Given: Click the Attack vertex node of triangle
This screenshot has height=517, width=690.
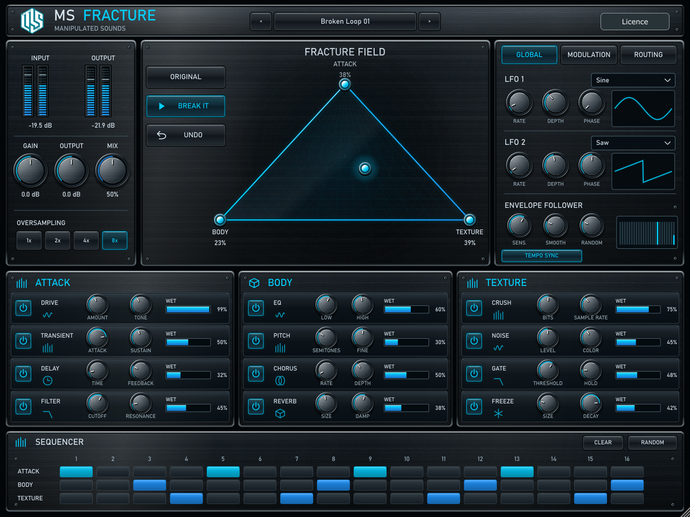Looking at the screenshot, I should point(344,84).
